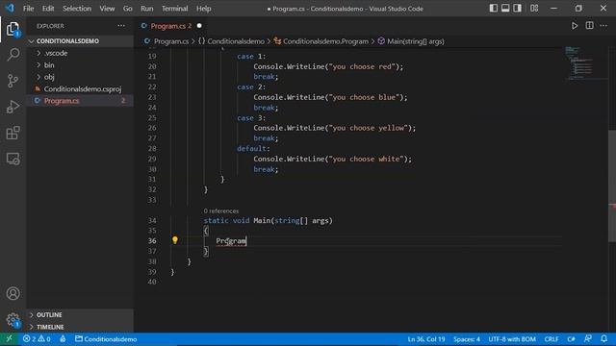Click Program.cs breadcrumb
Image resolution: width=616 pixels, height=346 pixels.
point(171,41)
